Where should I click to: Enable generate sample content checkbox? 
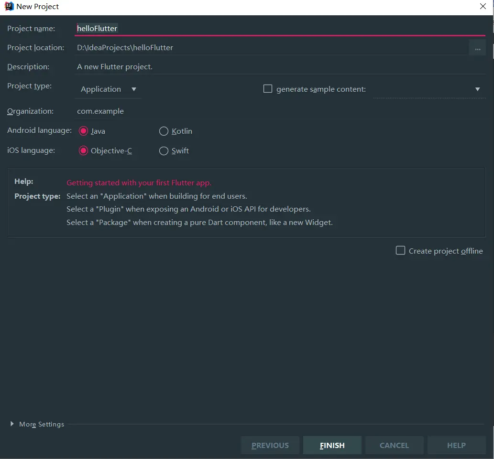click(x=267, y=89)
